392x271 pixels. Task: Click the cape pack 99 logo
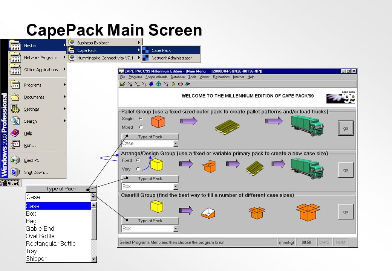click(340, 97)
